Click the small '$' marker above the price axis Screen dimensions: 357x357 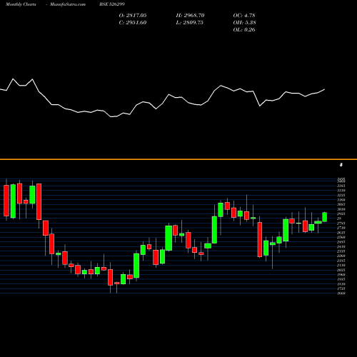point(341,165)
